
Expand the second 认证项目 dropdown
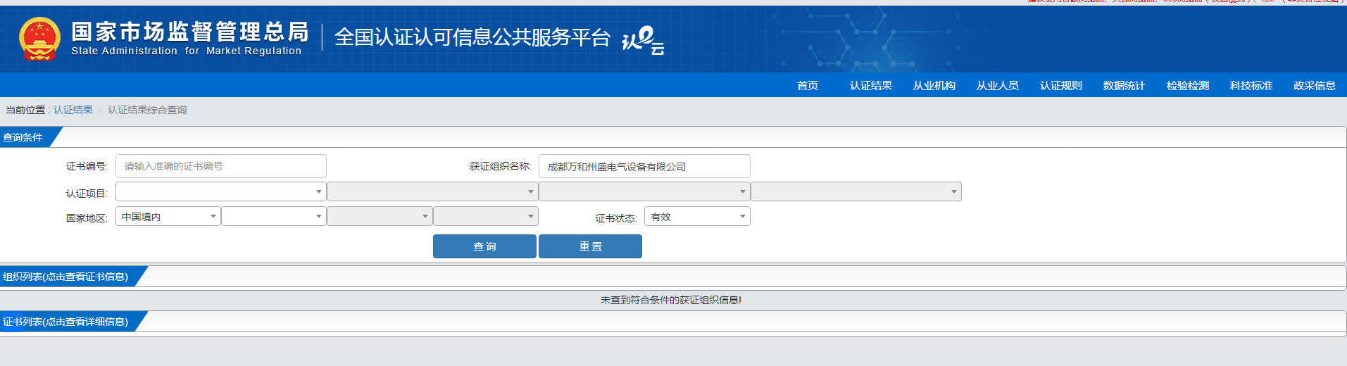(x=432, y=191)
